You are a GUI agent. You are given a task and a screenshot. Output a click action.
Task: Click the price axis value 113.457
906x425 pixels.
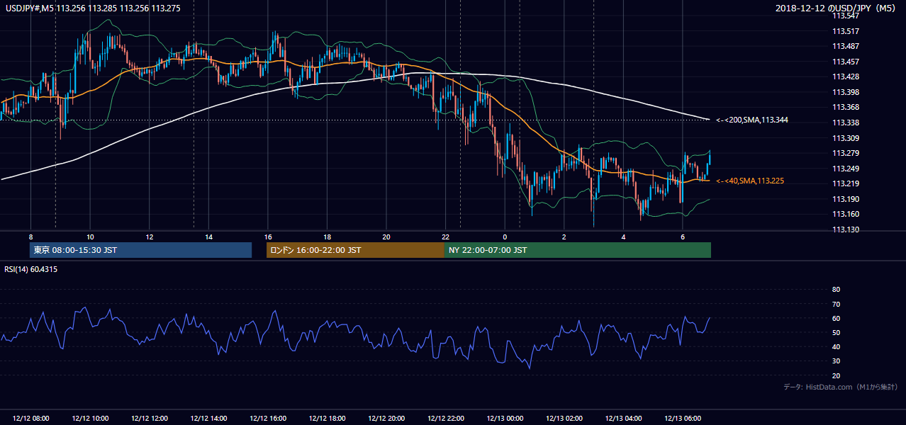point(846,62)
